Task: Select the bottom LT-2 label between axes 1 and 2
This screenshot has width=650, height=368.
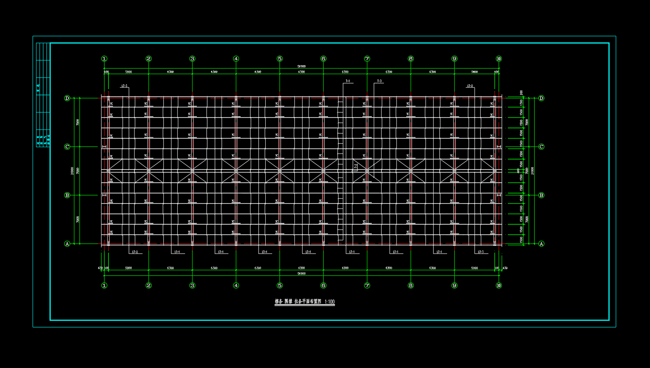Action: (135, 252)
